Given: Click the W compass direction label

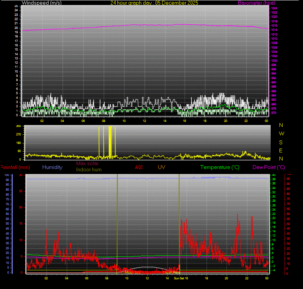Looking at the screenshot, I should (x=281, y=134).
